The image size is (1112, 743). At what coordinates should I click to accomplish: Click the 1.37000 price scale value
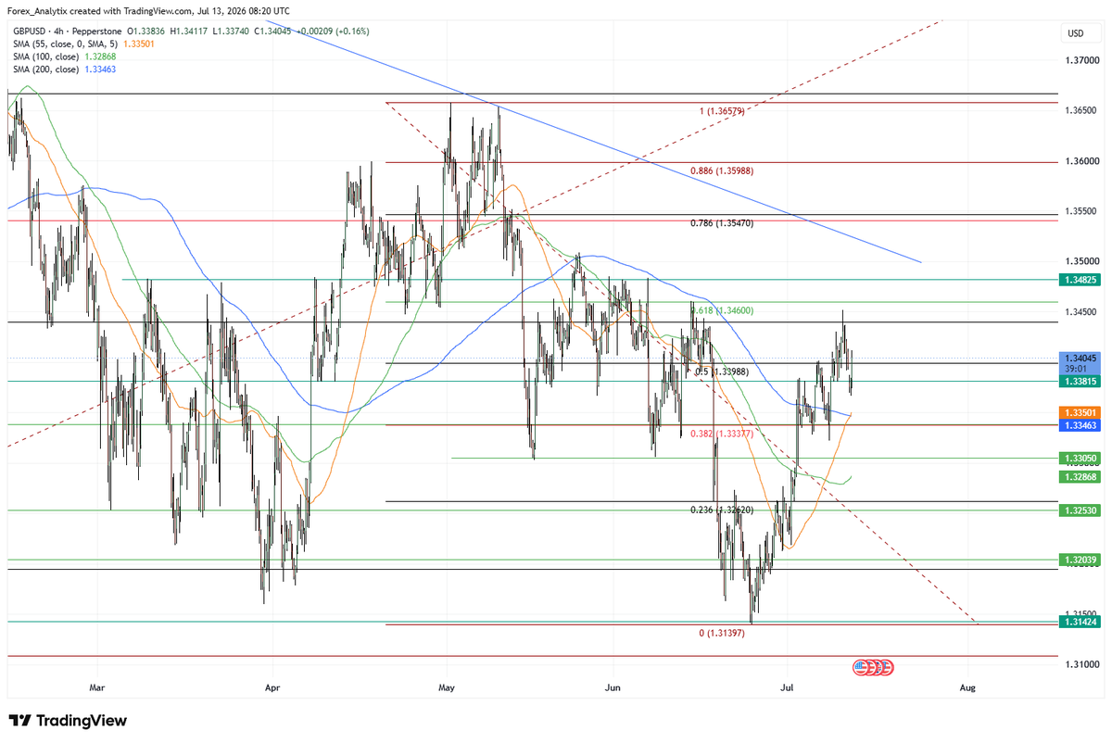click(x=1081, y=60)
